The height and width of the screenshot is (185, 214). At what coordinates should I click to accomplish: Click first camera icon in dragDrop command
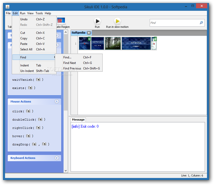point(34,144)
